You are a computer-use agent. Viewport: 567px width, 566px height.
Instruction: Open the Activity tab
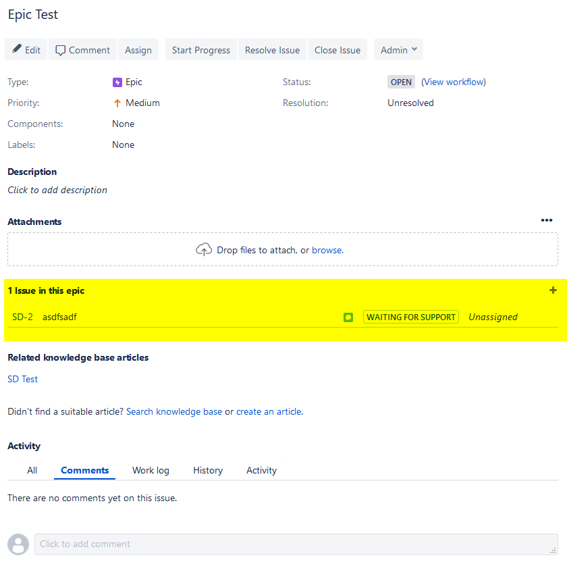pos(261,470)
